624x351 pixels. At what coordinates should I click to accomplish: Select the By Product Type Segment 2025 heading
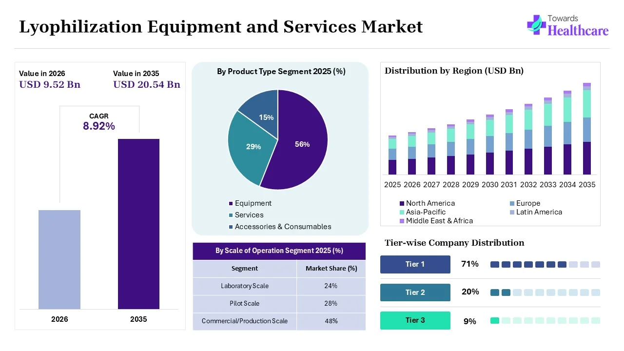[x=281, y=72]
